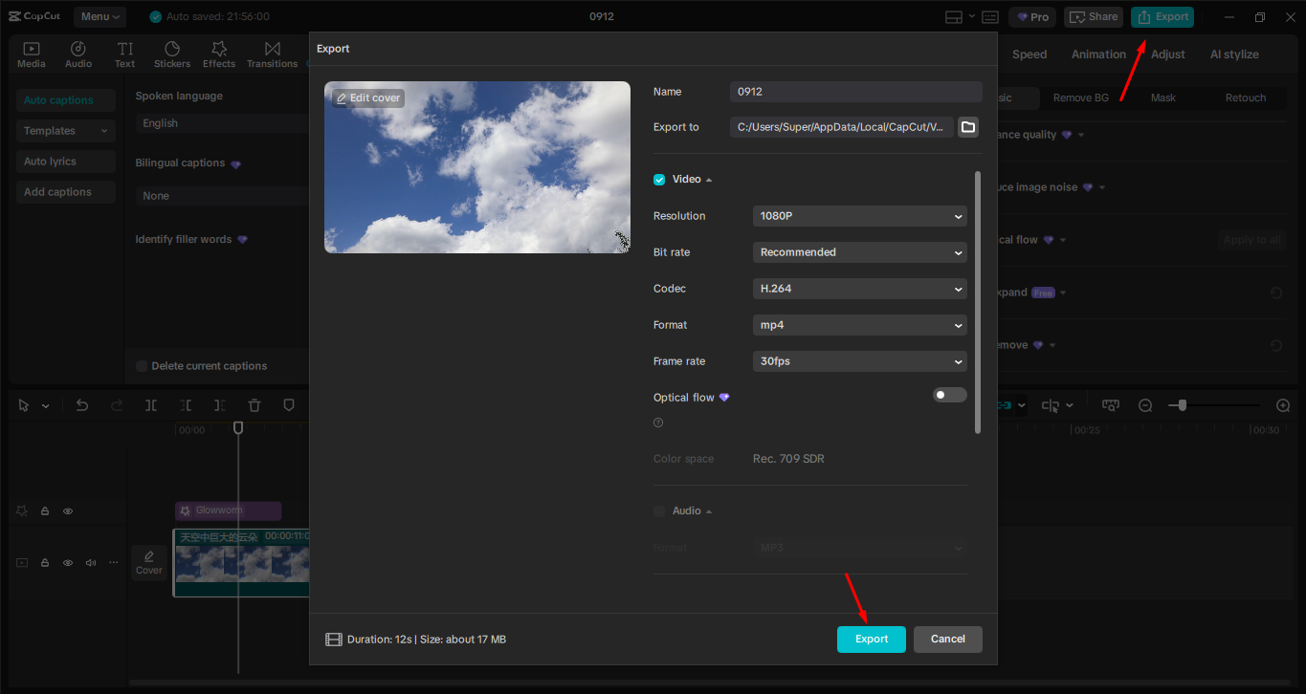Click the Undo icon above the timeline

(81, 405)
